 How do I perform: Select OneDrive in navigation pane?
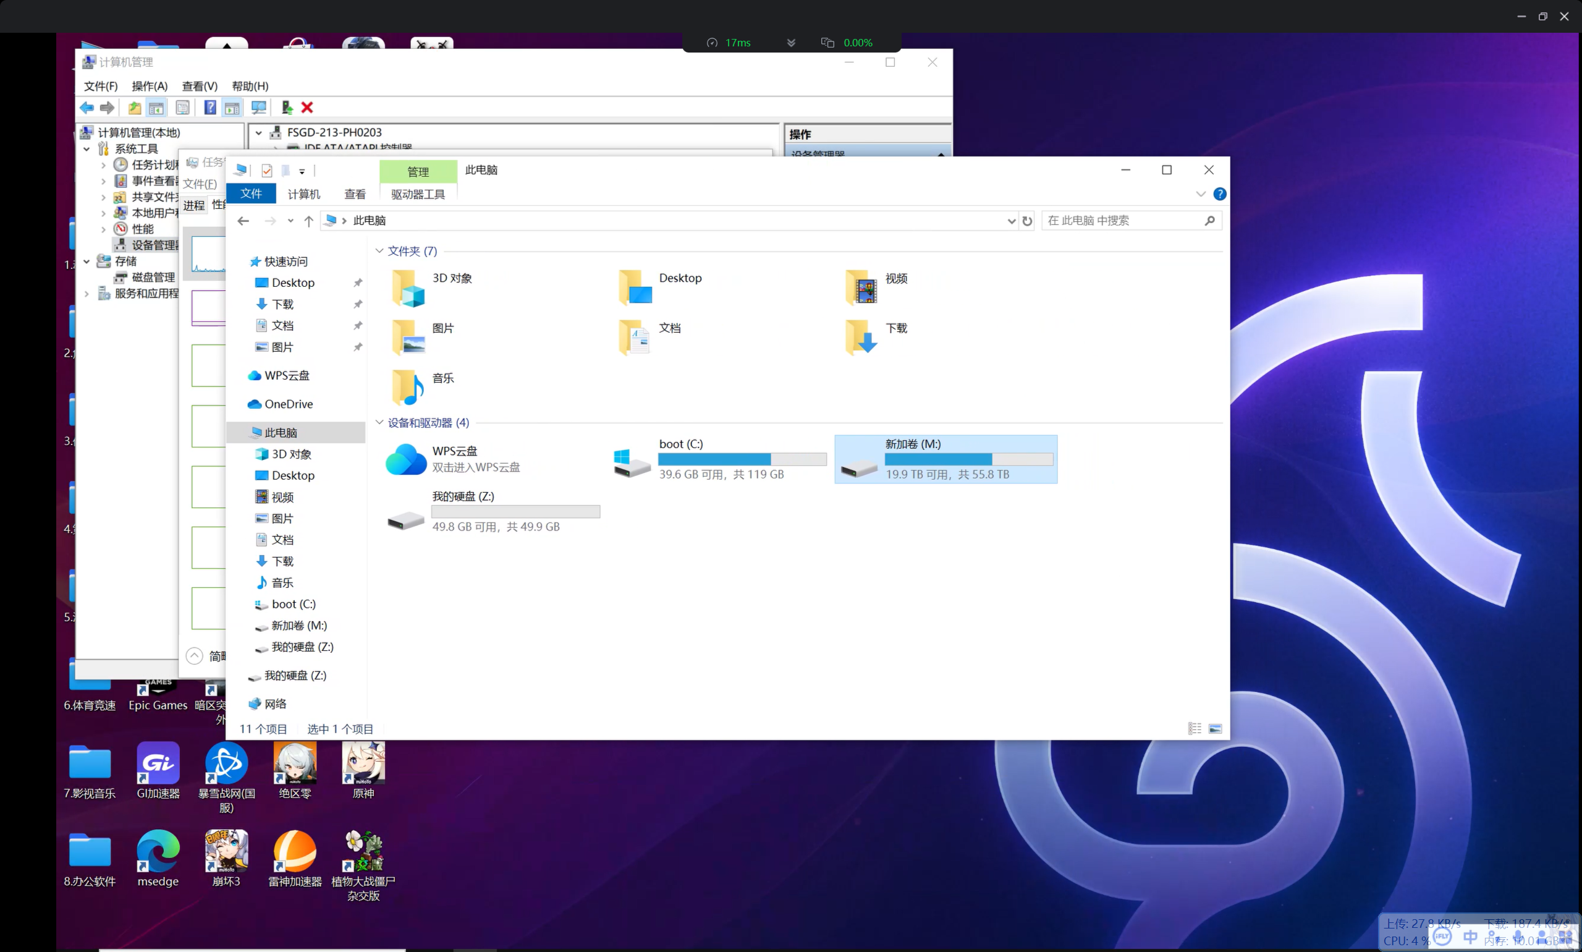(281, 404)
